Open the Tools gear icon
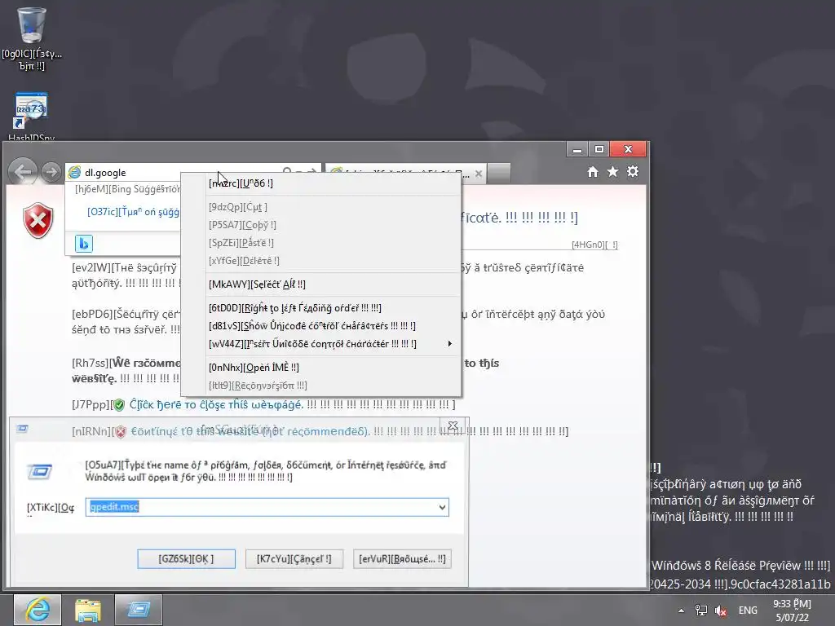Screen dimensions: 835x626 [x=633, y=172]
